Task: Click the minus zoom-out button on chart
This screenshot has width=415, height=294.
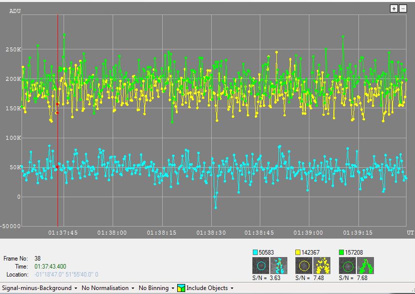Action: pos(402,8)
